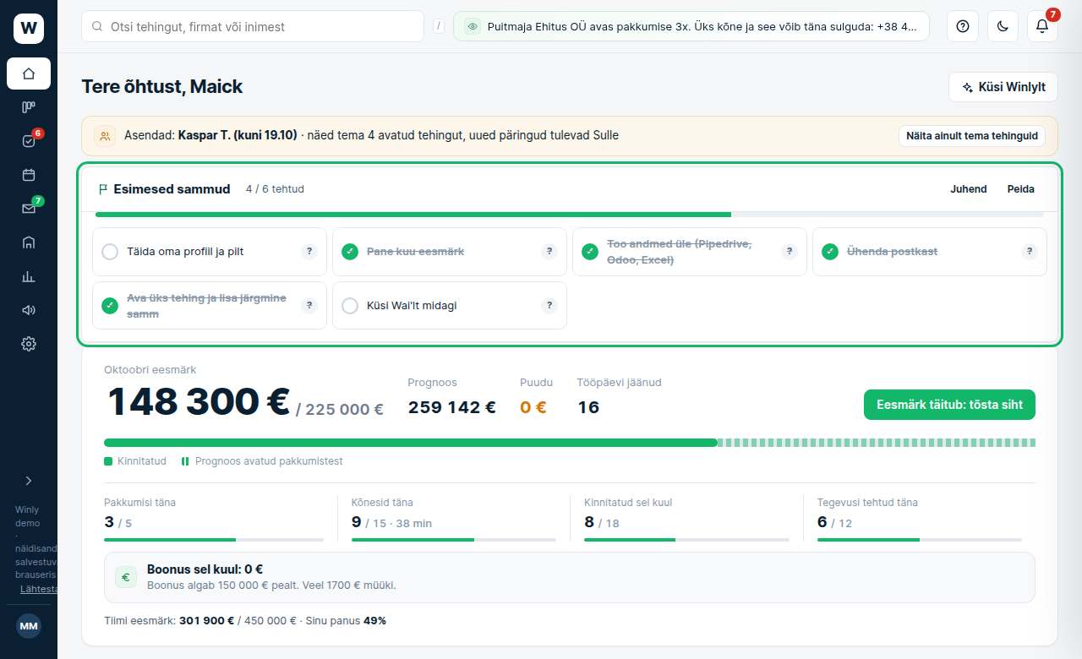Viewport: 1082px width, 659px height.
Task: Hide first steps with 'Peida'
Action: 1021,189
